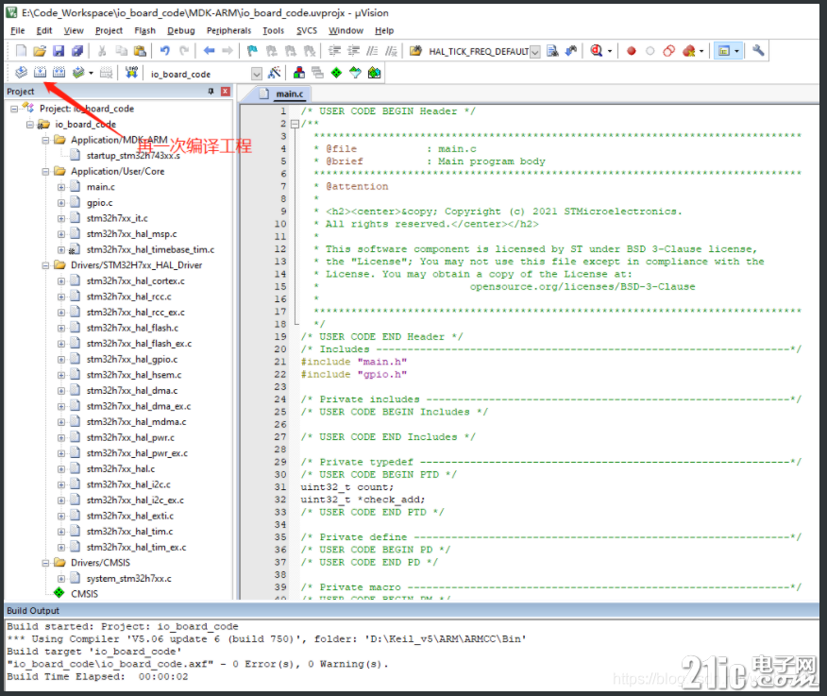Viewport: 827px width, 696px height.
Task: Open the HAL_TICK_FREQ_DEFAULT find dropdown
Action: [x=534, y=52]
